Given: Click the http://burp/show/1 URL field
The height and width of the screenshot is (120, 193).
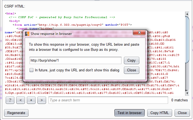Looking at the screenshot, I should tap(75, 60).
